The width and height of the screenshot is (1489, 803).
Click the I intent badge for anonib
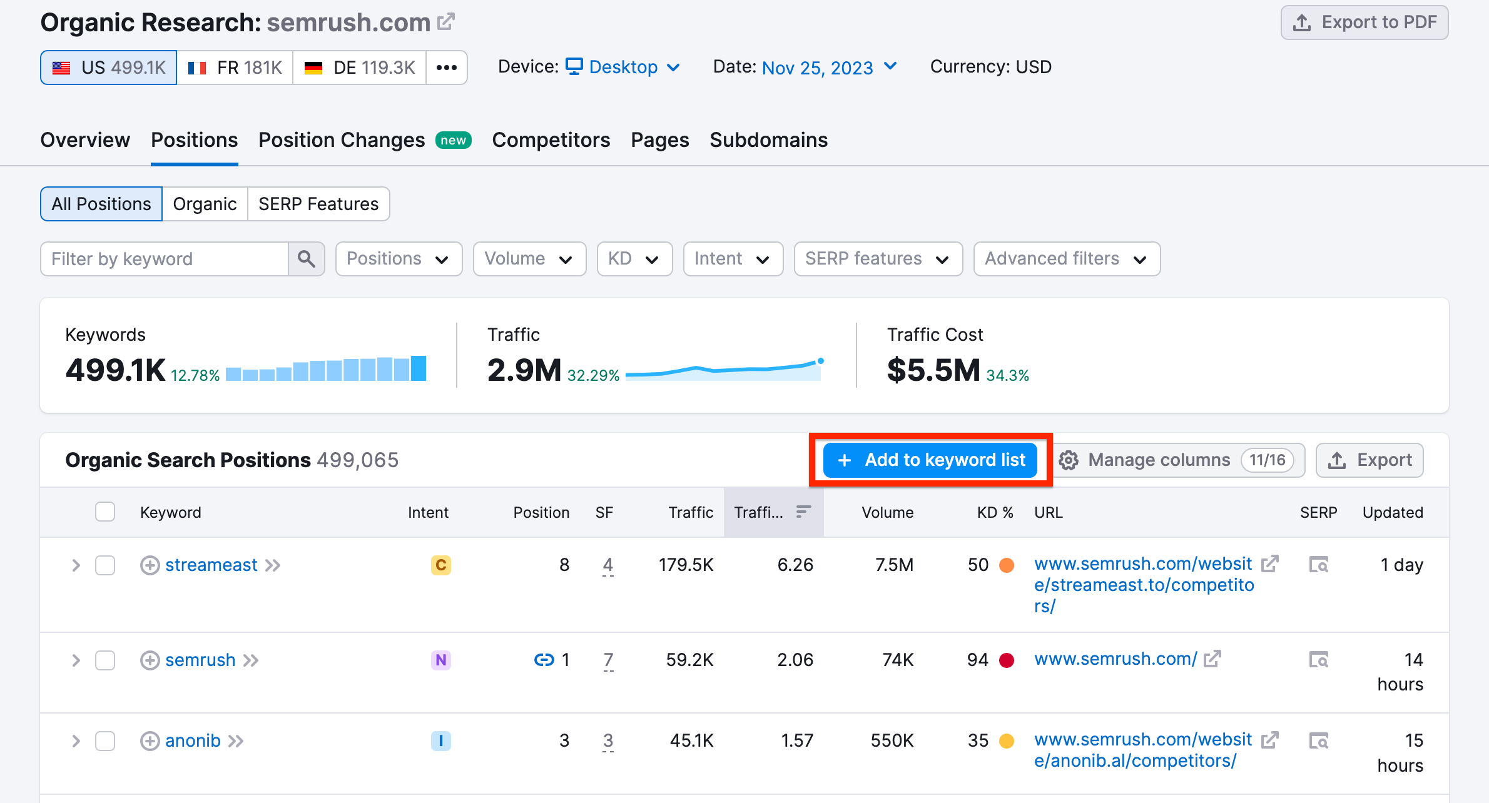[x=441, y=741]
